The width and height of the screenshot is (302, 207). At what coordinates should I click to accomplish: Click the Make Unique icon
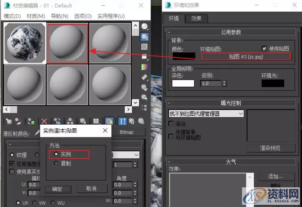(70, 121)
